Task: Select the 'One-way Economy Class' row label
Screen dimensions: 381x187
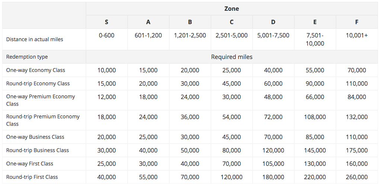Action: [x=35, y=70]
